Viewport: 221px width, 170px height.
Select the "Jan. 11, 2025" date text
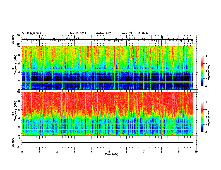78,33
